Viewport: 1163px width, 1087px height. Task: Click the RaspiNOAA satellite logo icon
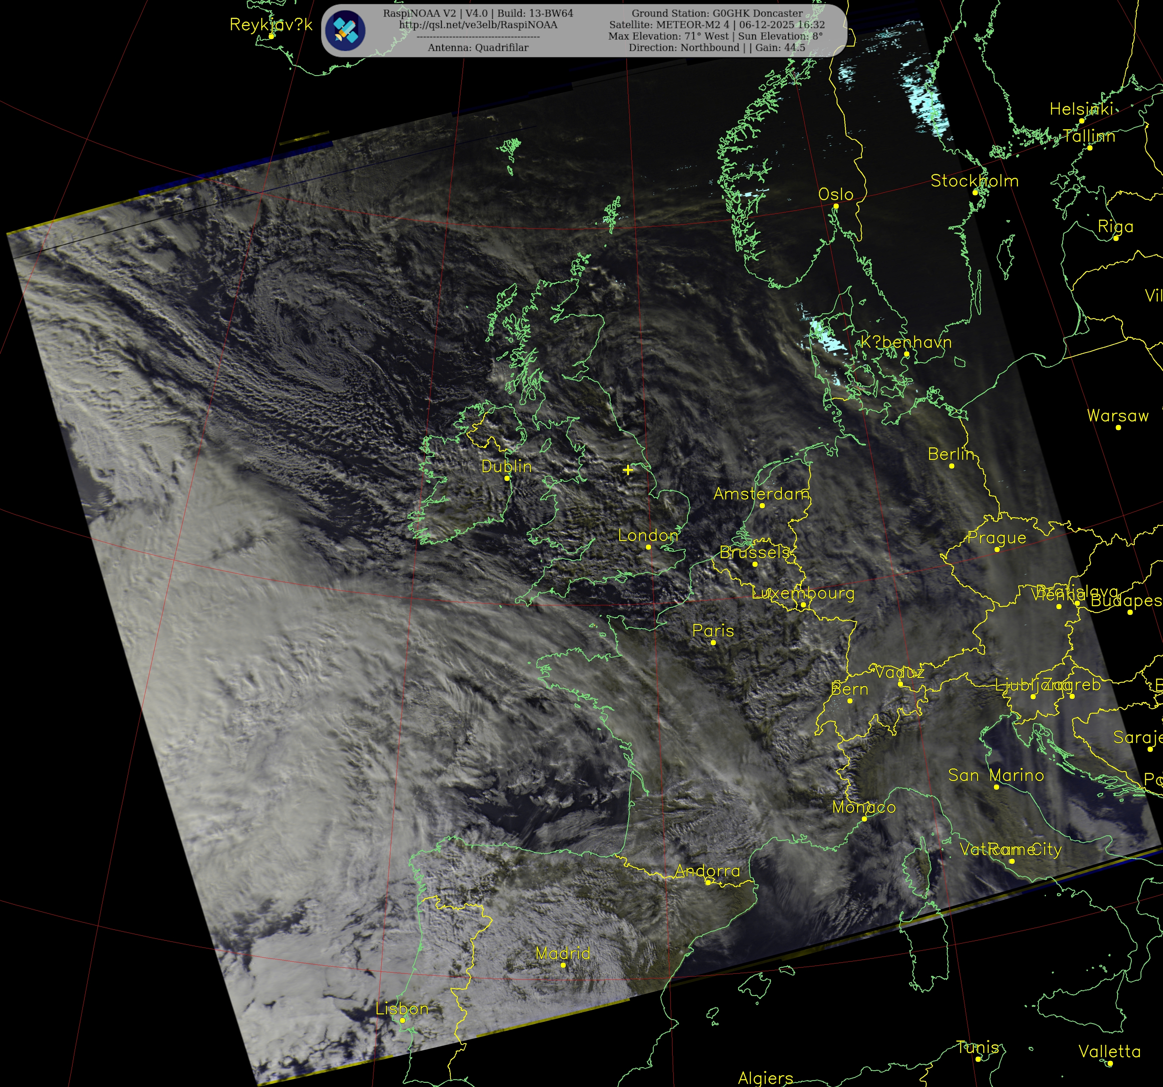click(346, 30)
